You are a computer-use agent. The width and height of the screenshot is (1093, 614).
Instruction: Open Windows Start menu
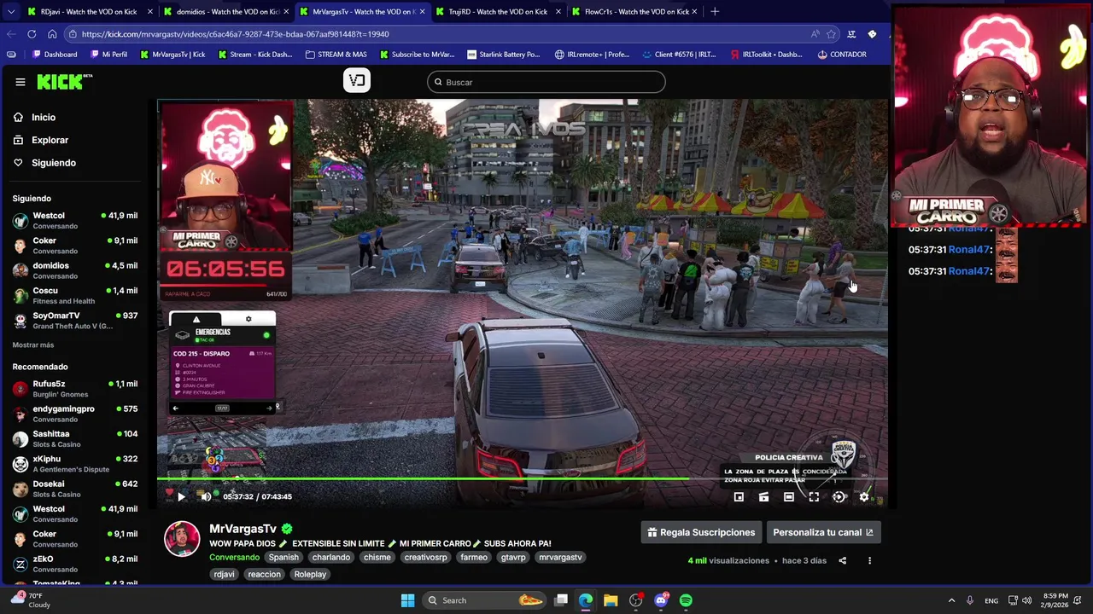(x=407, y=600)
